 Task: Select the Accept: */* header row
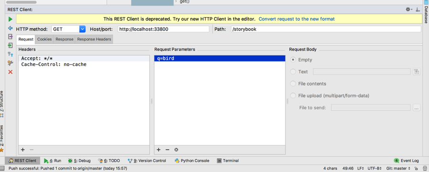[x=84, y=58]
